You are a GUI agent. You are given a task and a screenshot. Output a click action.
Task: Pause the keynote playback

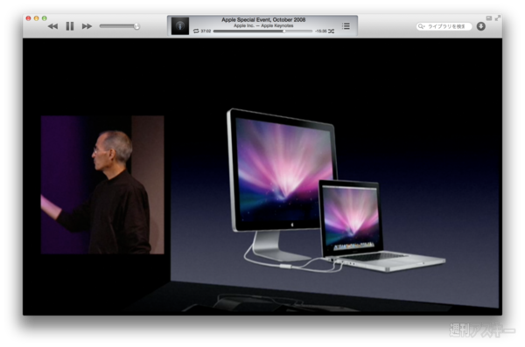tap(70, 26)
